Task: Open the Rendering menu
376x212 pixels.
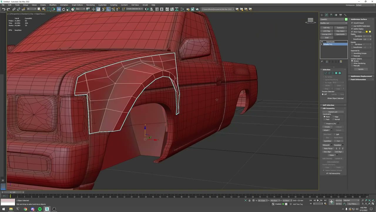Action: click(x=90, y=5)
